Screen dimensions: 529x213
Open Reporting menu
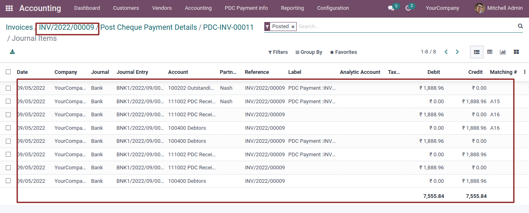tap(293, 8)
